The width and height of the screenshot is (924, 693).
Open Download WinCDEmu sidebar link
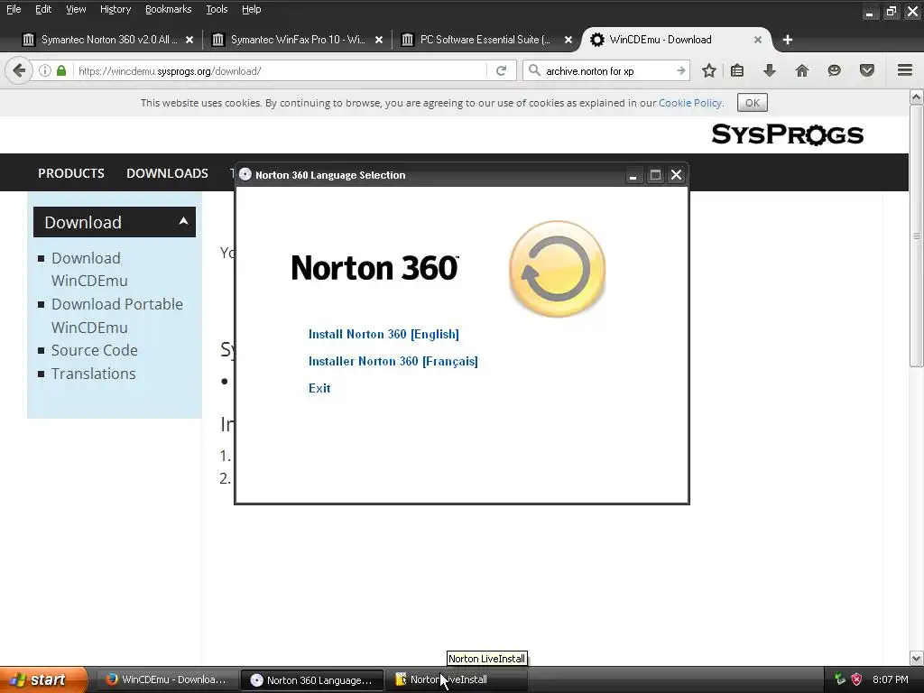89,269
